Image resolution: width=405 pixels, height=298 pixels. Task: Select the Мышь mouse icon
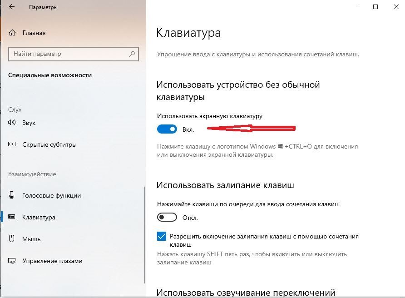[x=12, y=238]
